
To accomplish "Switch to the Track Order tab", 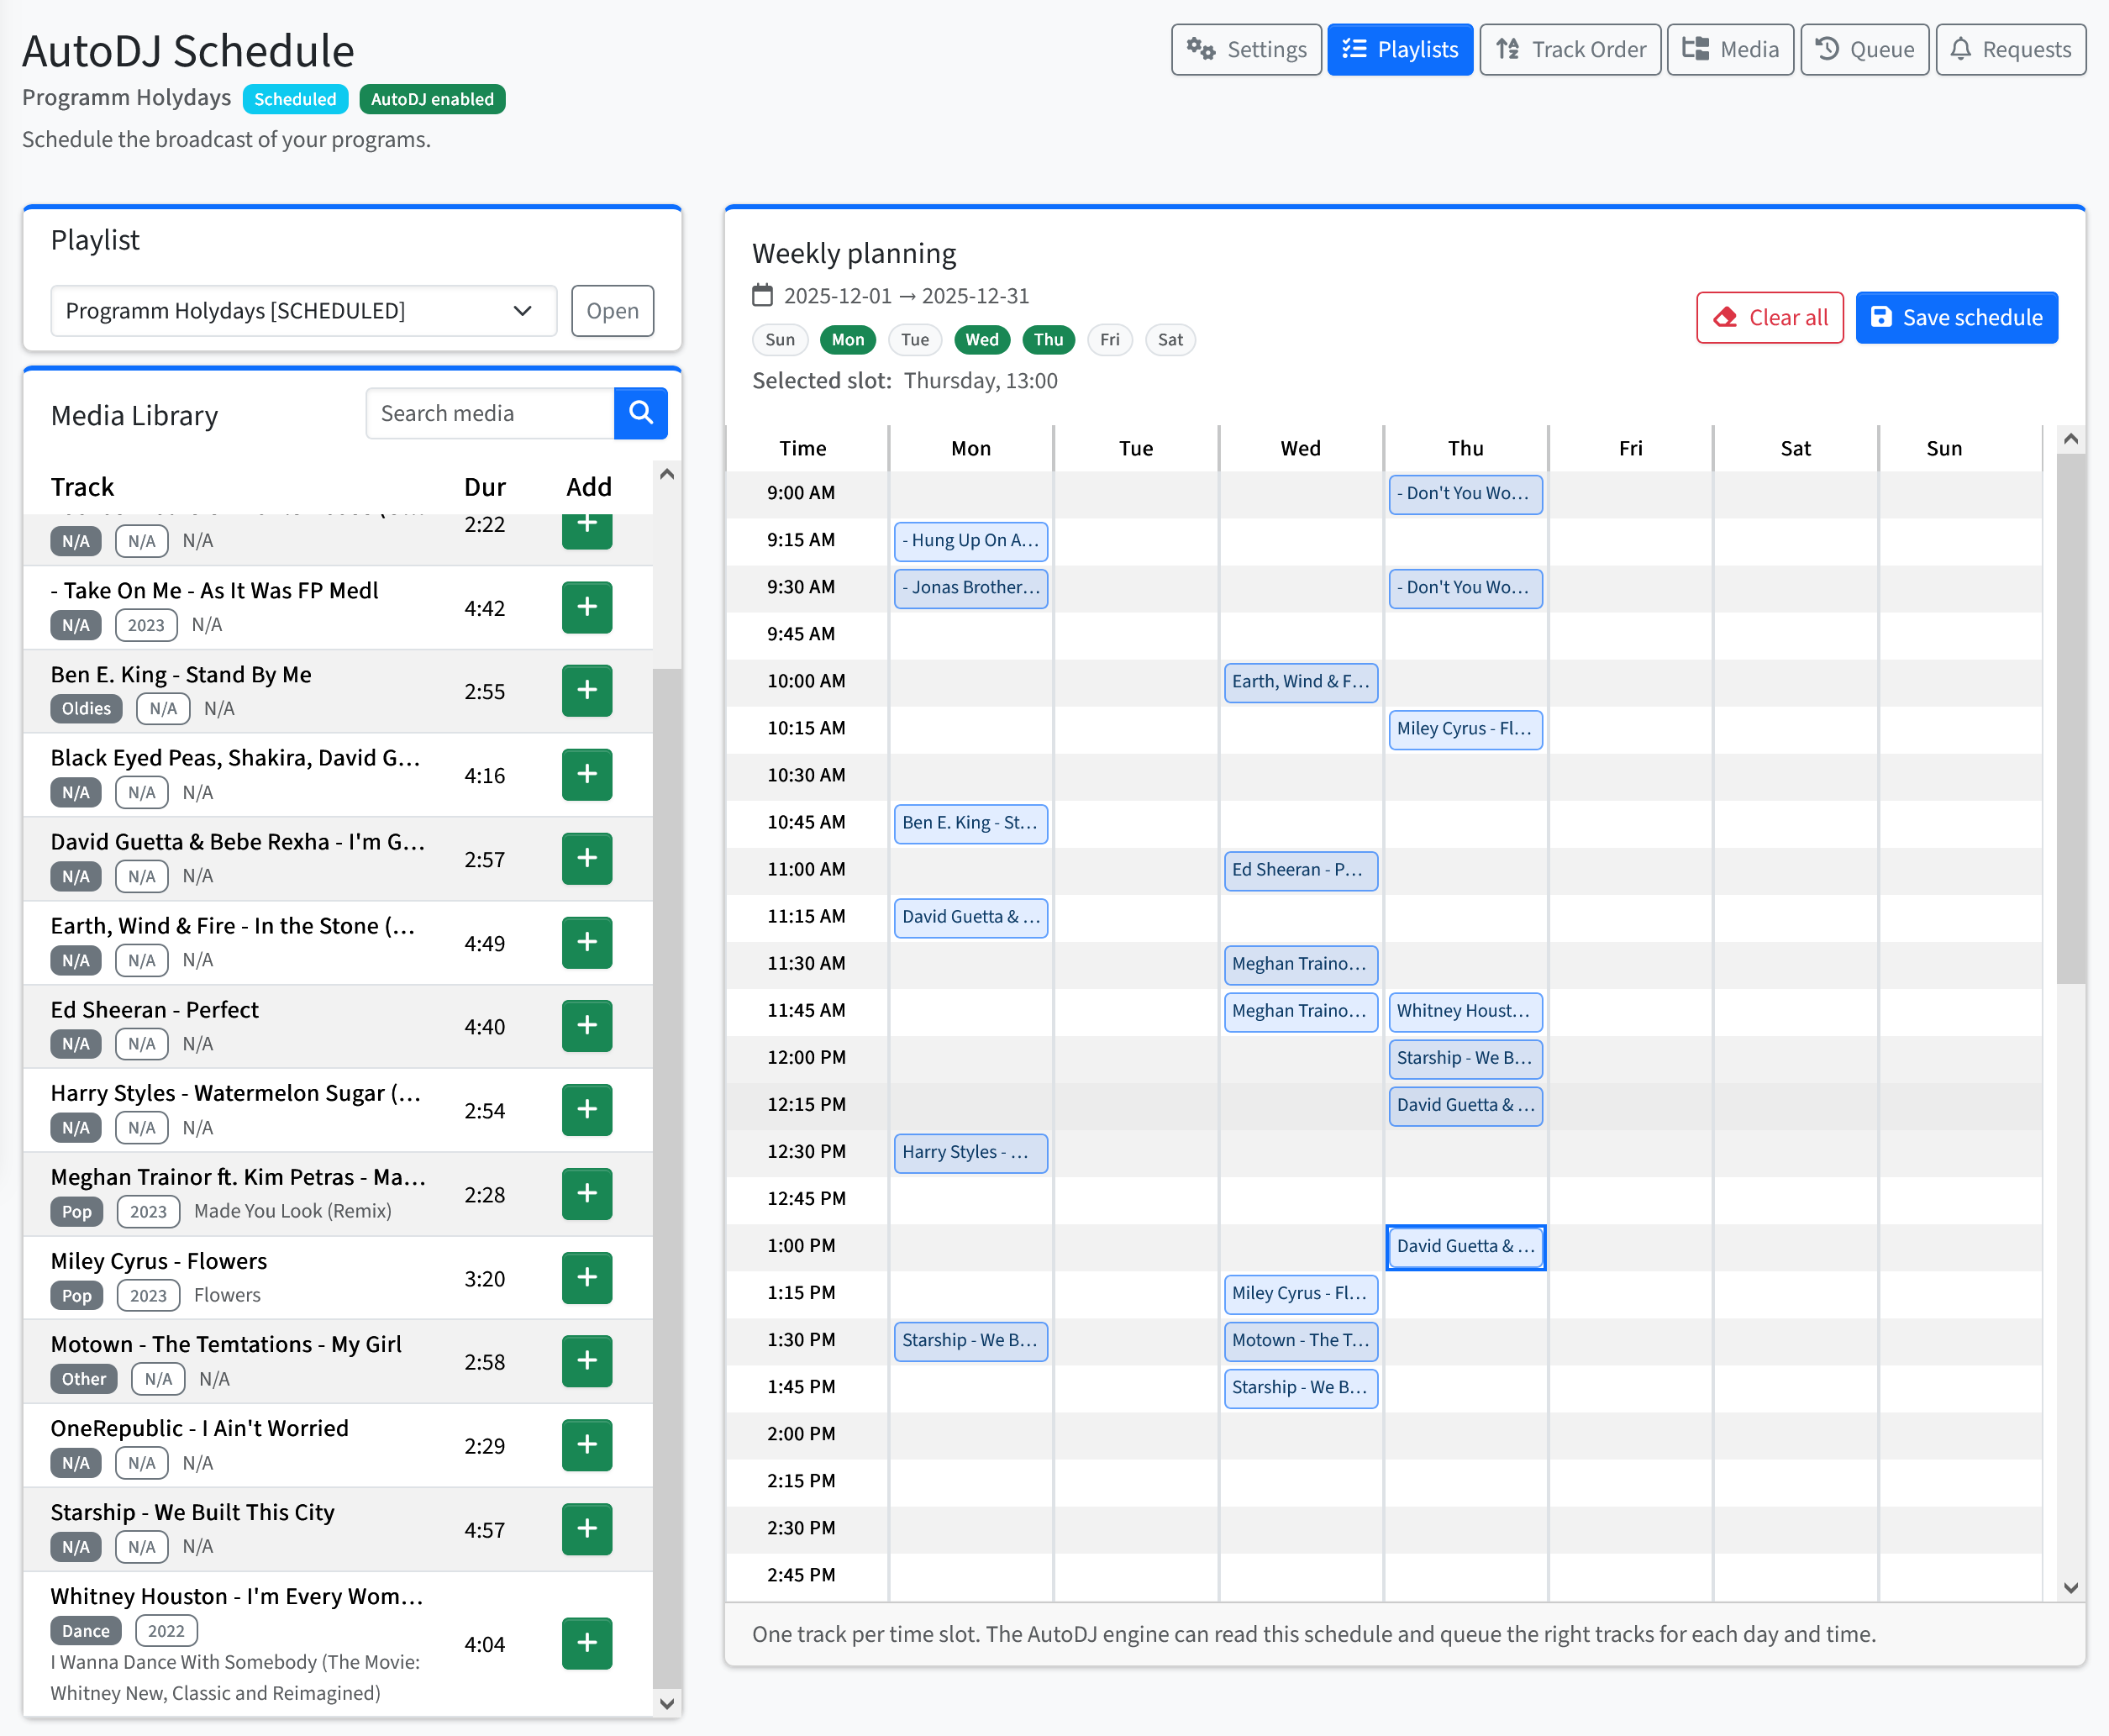I will pos(1569,50).
